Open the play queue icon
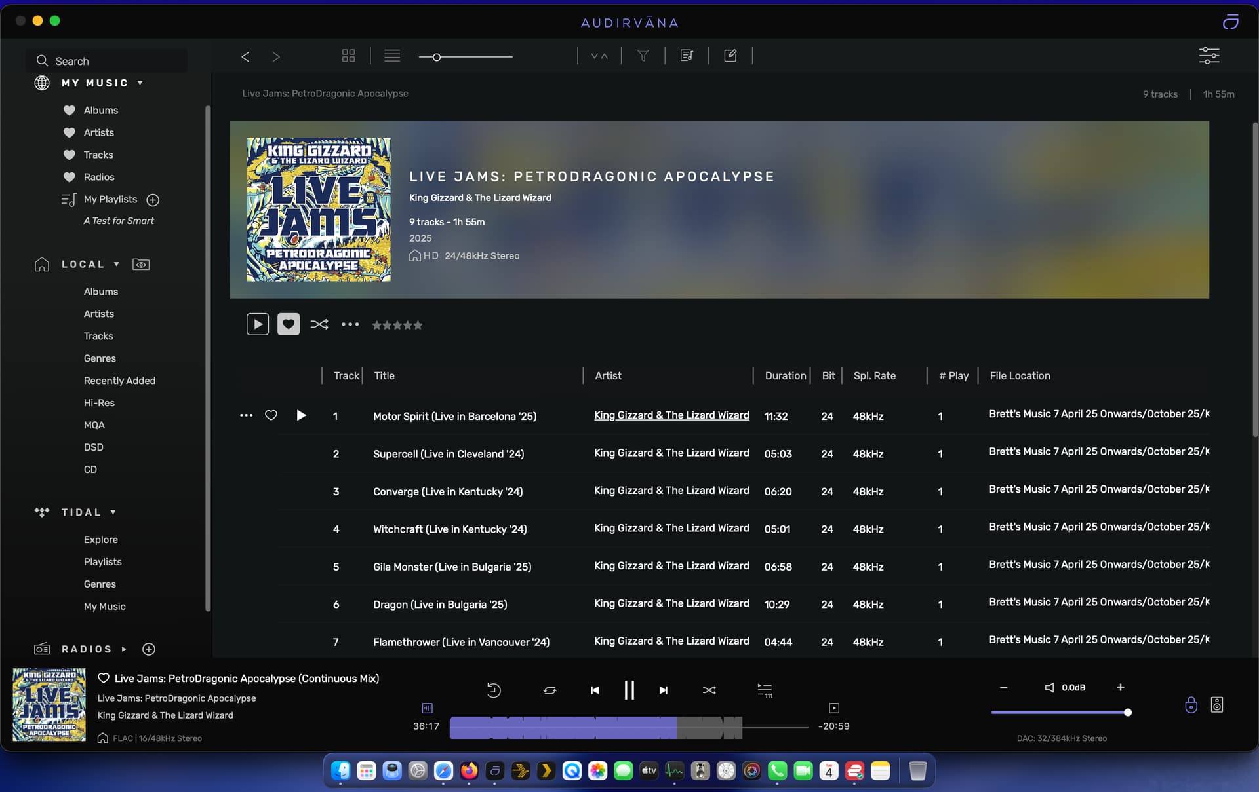This screenshot has width=1259, height=792. click(x=765, y=690)
